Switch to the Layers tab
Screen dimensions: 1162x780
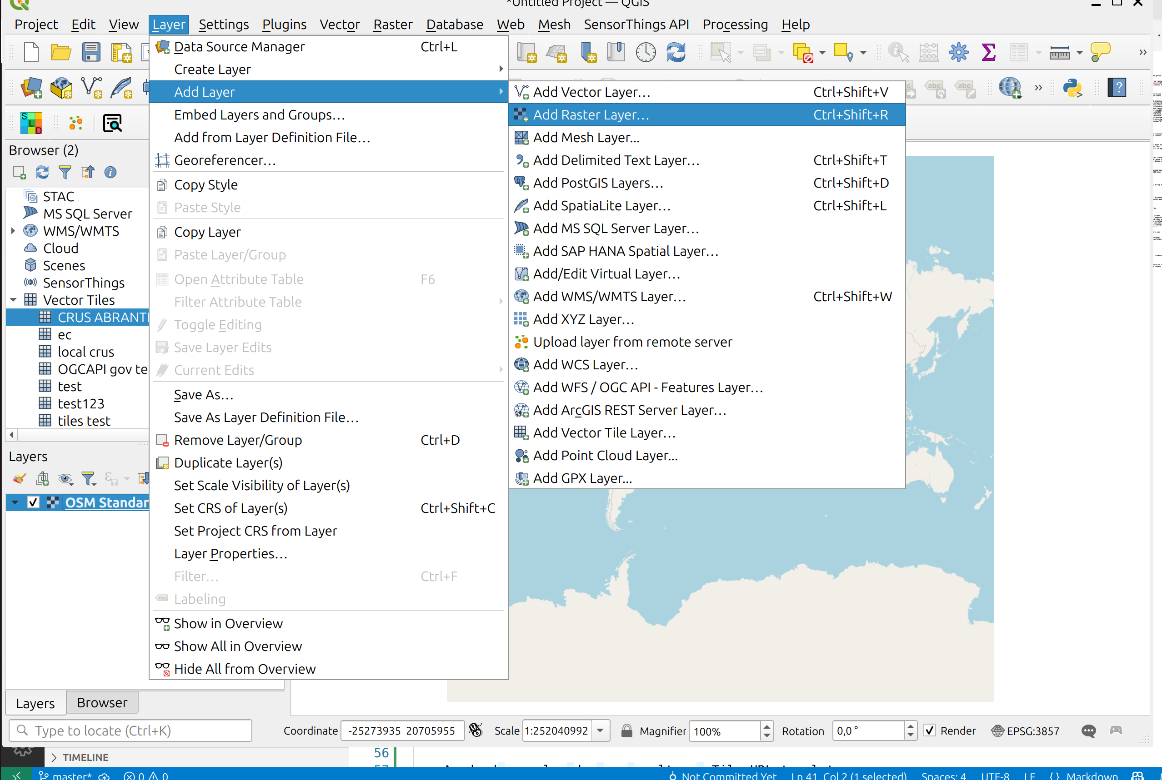coord(35,703)
